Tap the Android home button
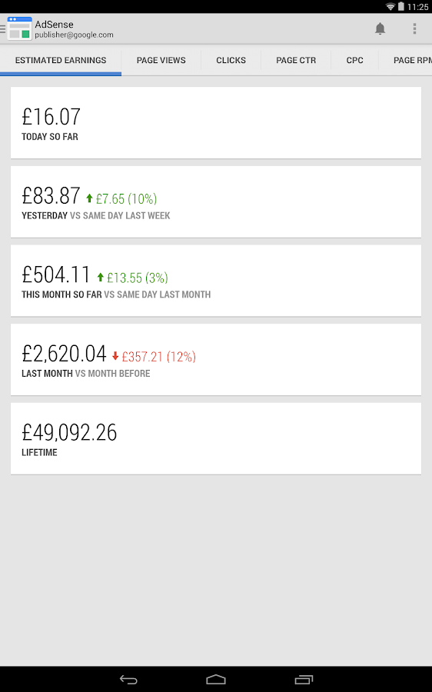Image resolution: width=432 pixels, height=692 pixels. tap(216, 680)
